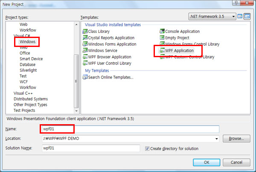Screen dimensions: 256x172
Task: Select the Visual C# node
Action: (x=22, y=35)
